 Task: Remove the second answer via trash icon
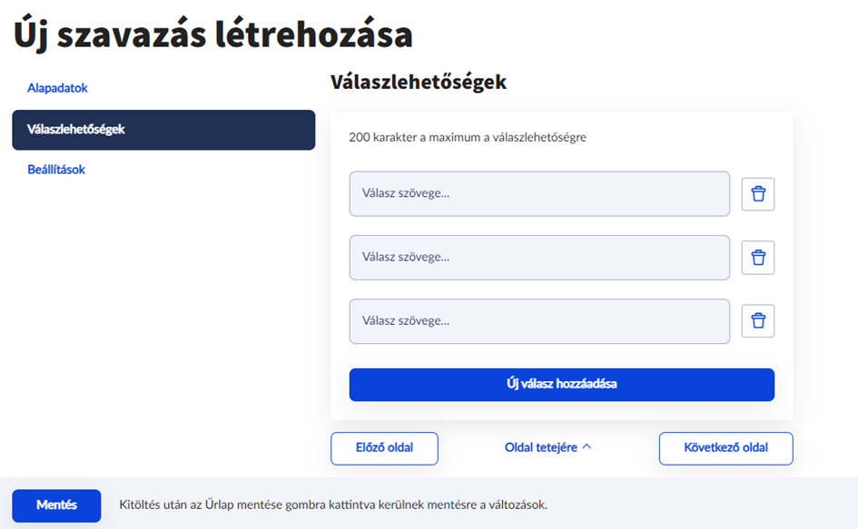[x=758, y=258]
